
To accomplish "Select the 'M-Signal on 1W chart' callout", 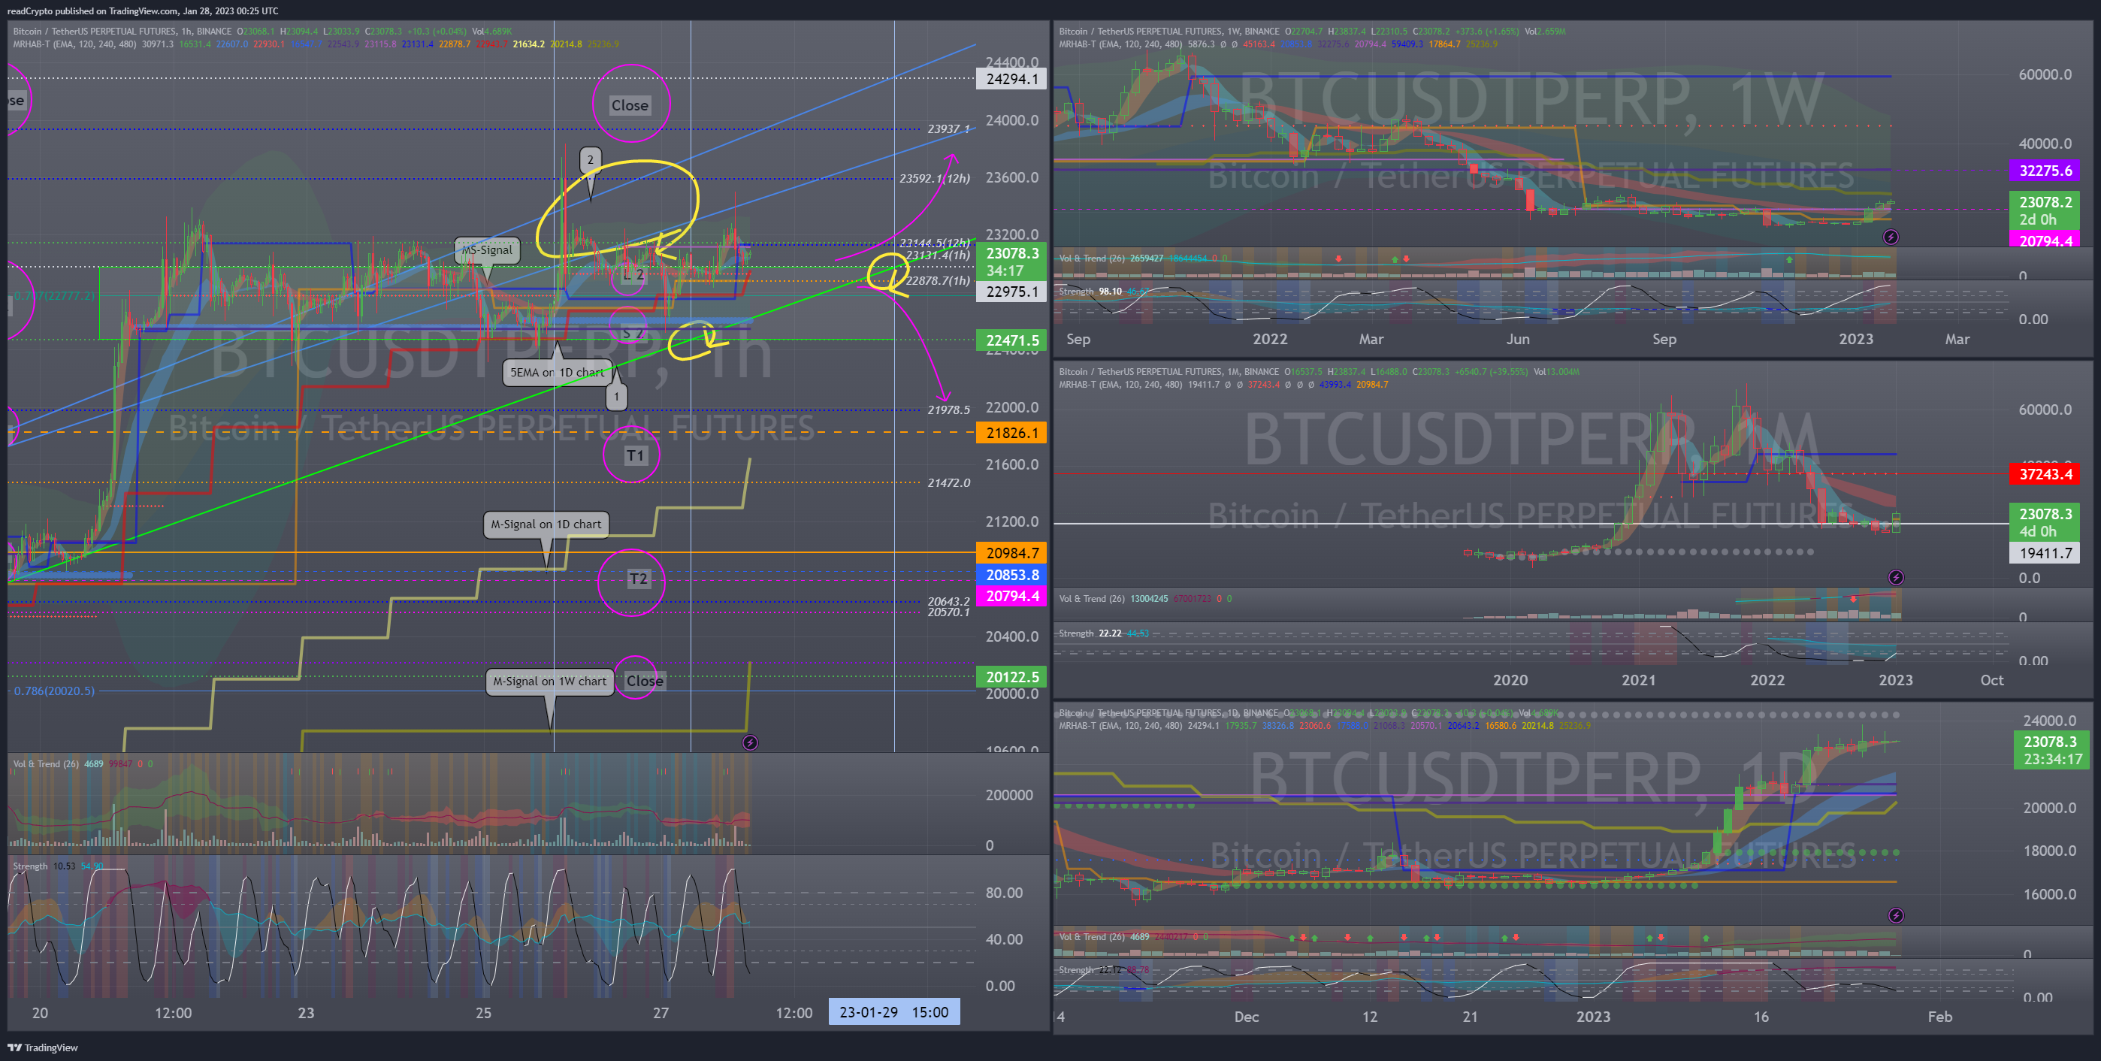I will click(x=550, y=681).
